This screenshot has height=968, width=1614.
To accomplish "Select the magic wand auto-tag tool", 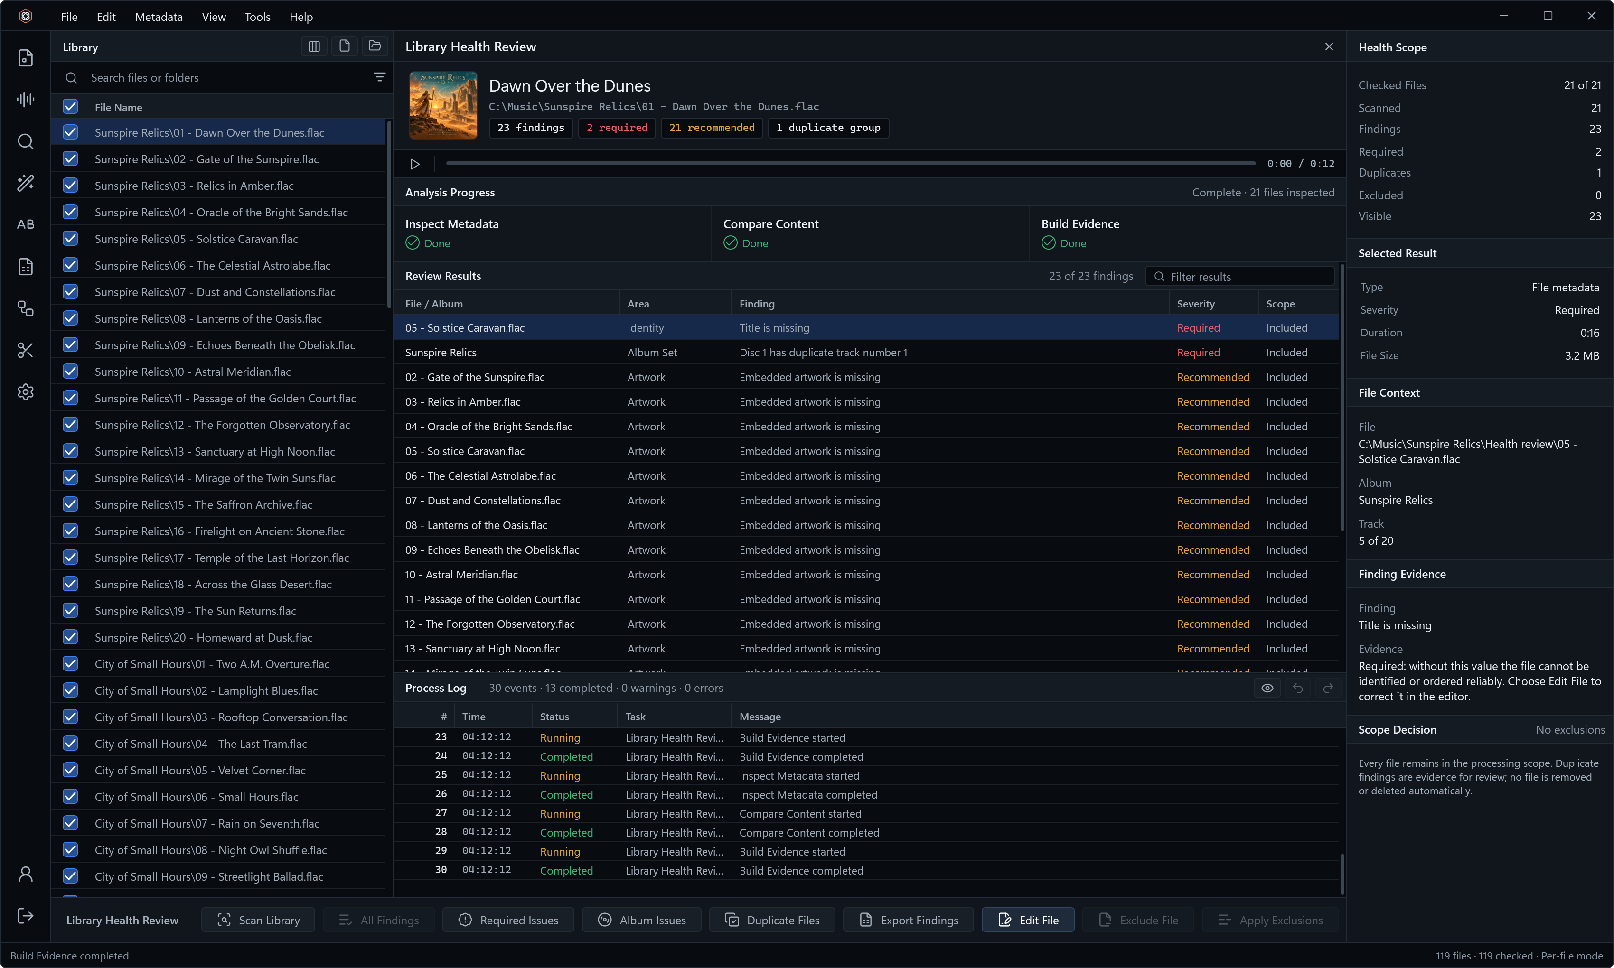I will click(x=26, y=183).
